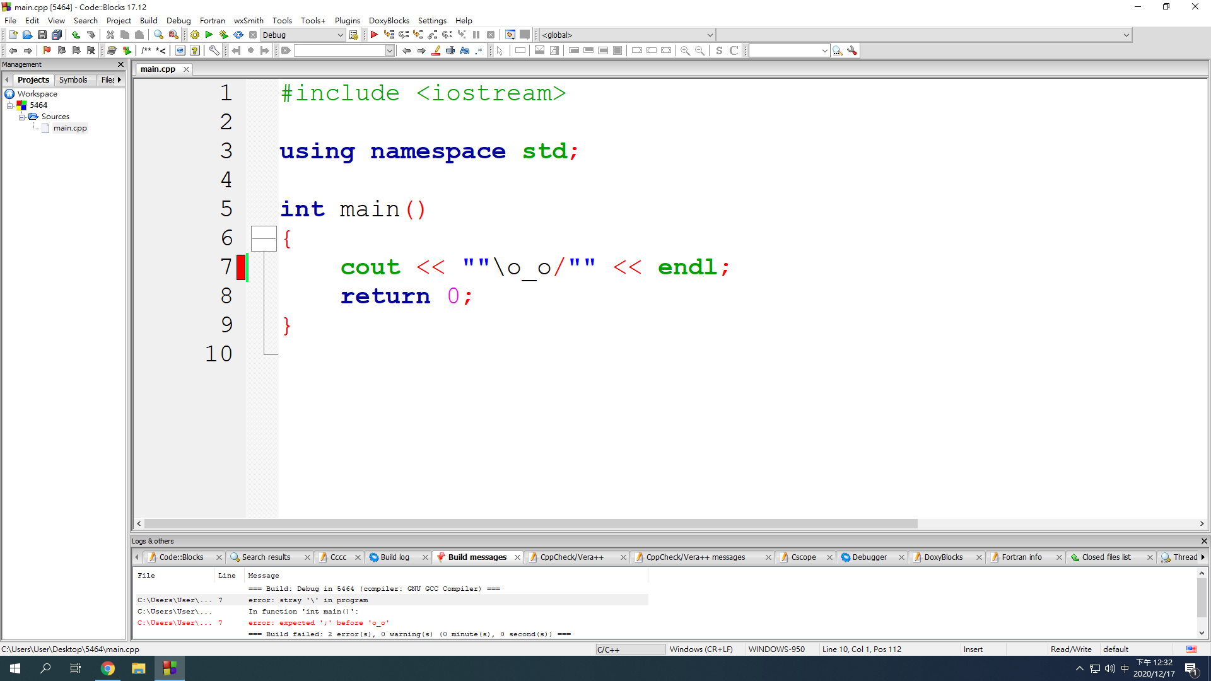Click the Find magnifier icon
1211x681 pixels.
(158, 35)
